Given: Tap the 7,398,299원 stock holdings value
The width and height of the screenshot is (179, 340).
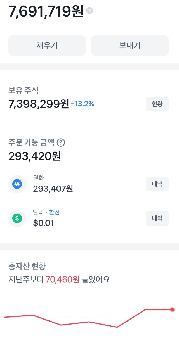Looking at the screenshot, I should pos(39,104).
